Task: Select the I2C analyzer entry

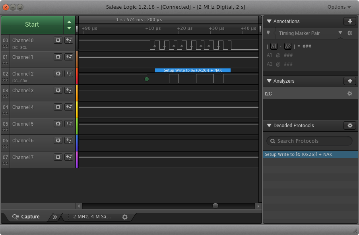Action: (x=310, y=93)
